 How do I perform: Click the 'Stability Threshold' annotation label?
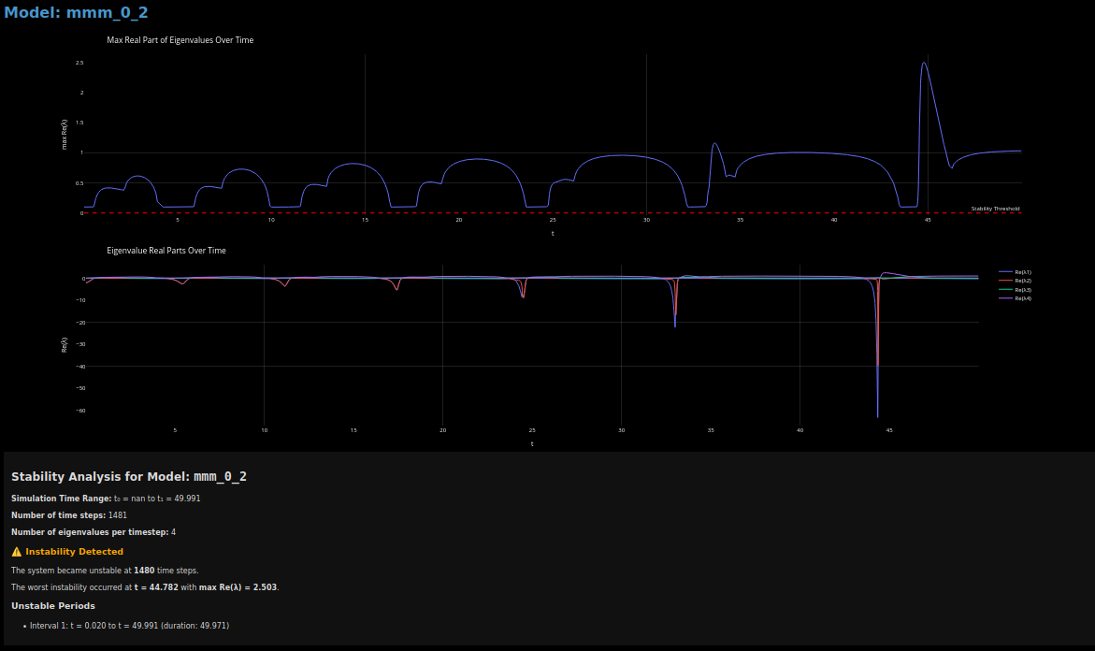995,209
